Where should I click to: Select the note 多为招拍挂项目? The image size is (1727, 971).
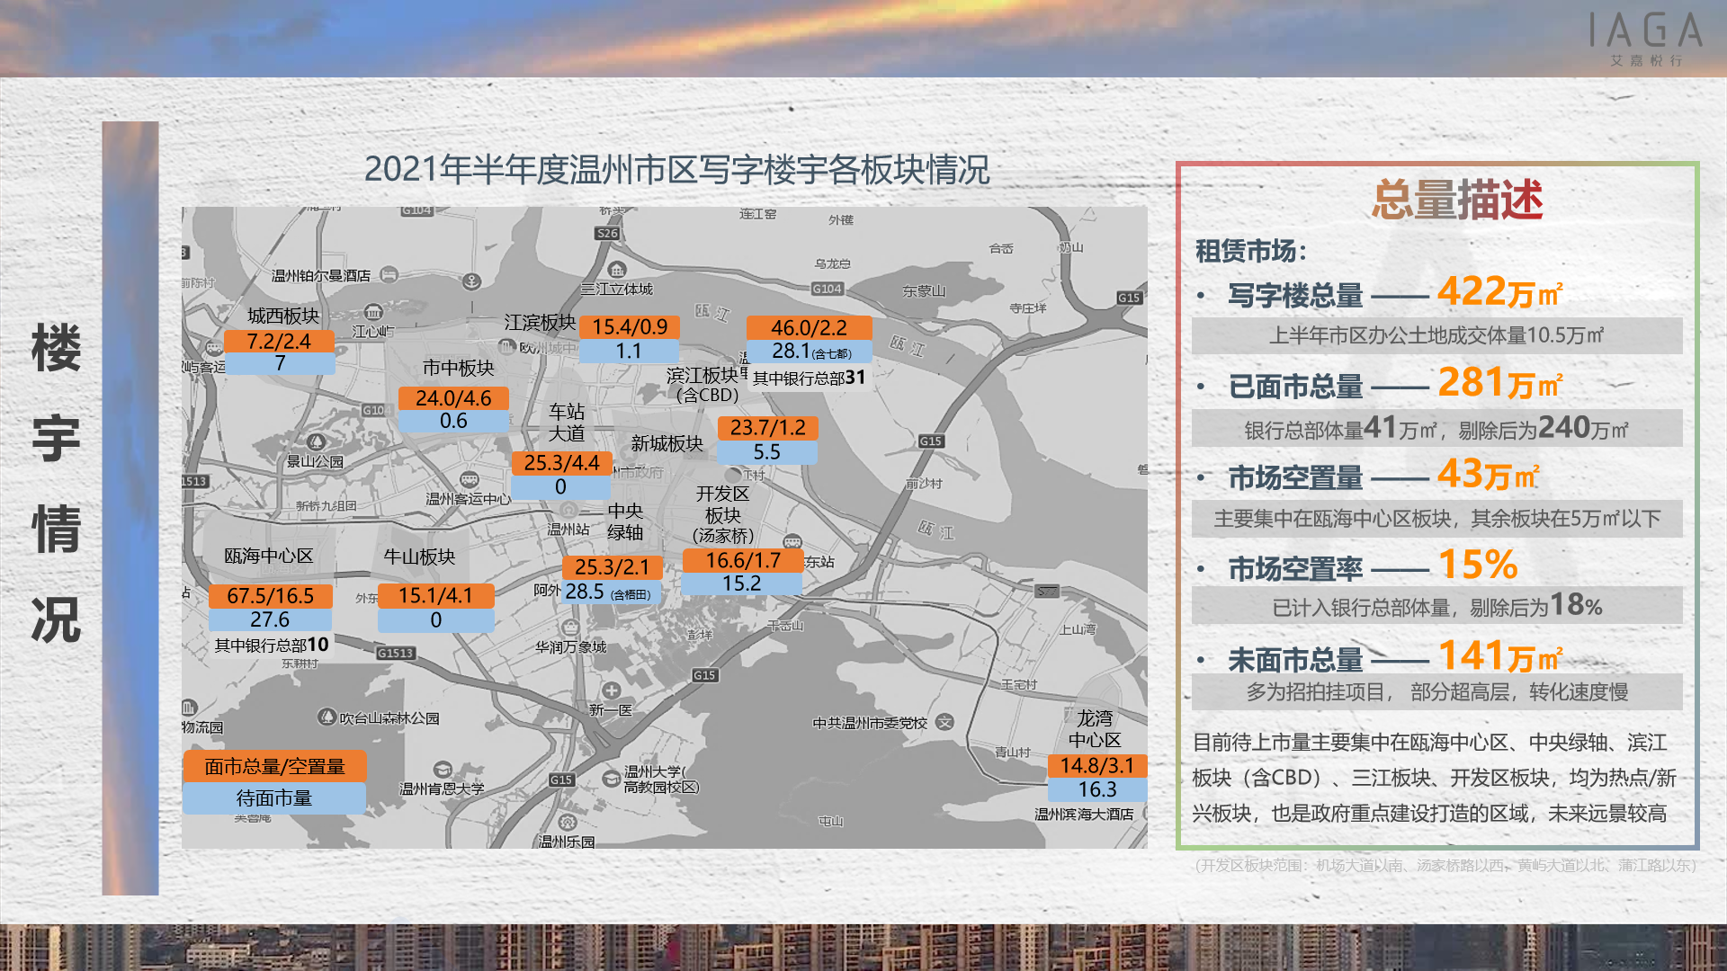click(1436, 692)
